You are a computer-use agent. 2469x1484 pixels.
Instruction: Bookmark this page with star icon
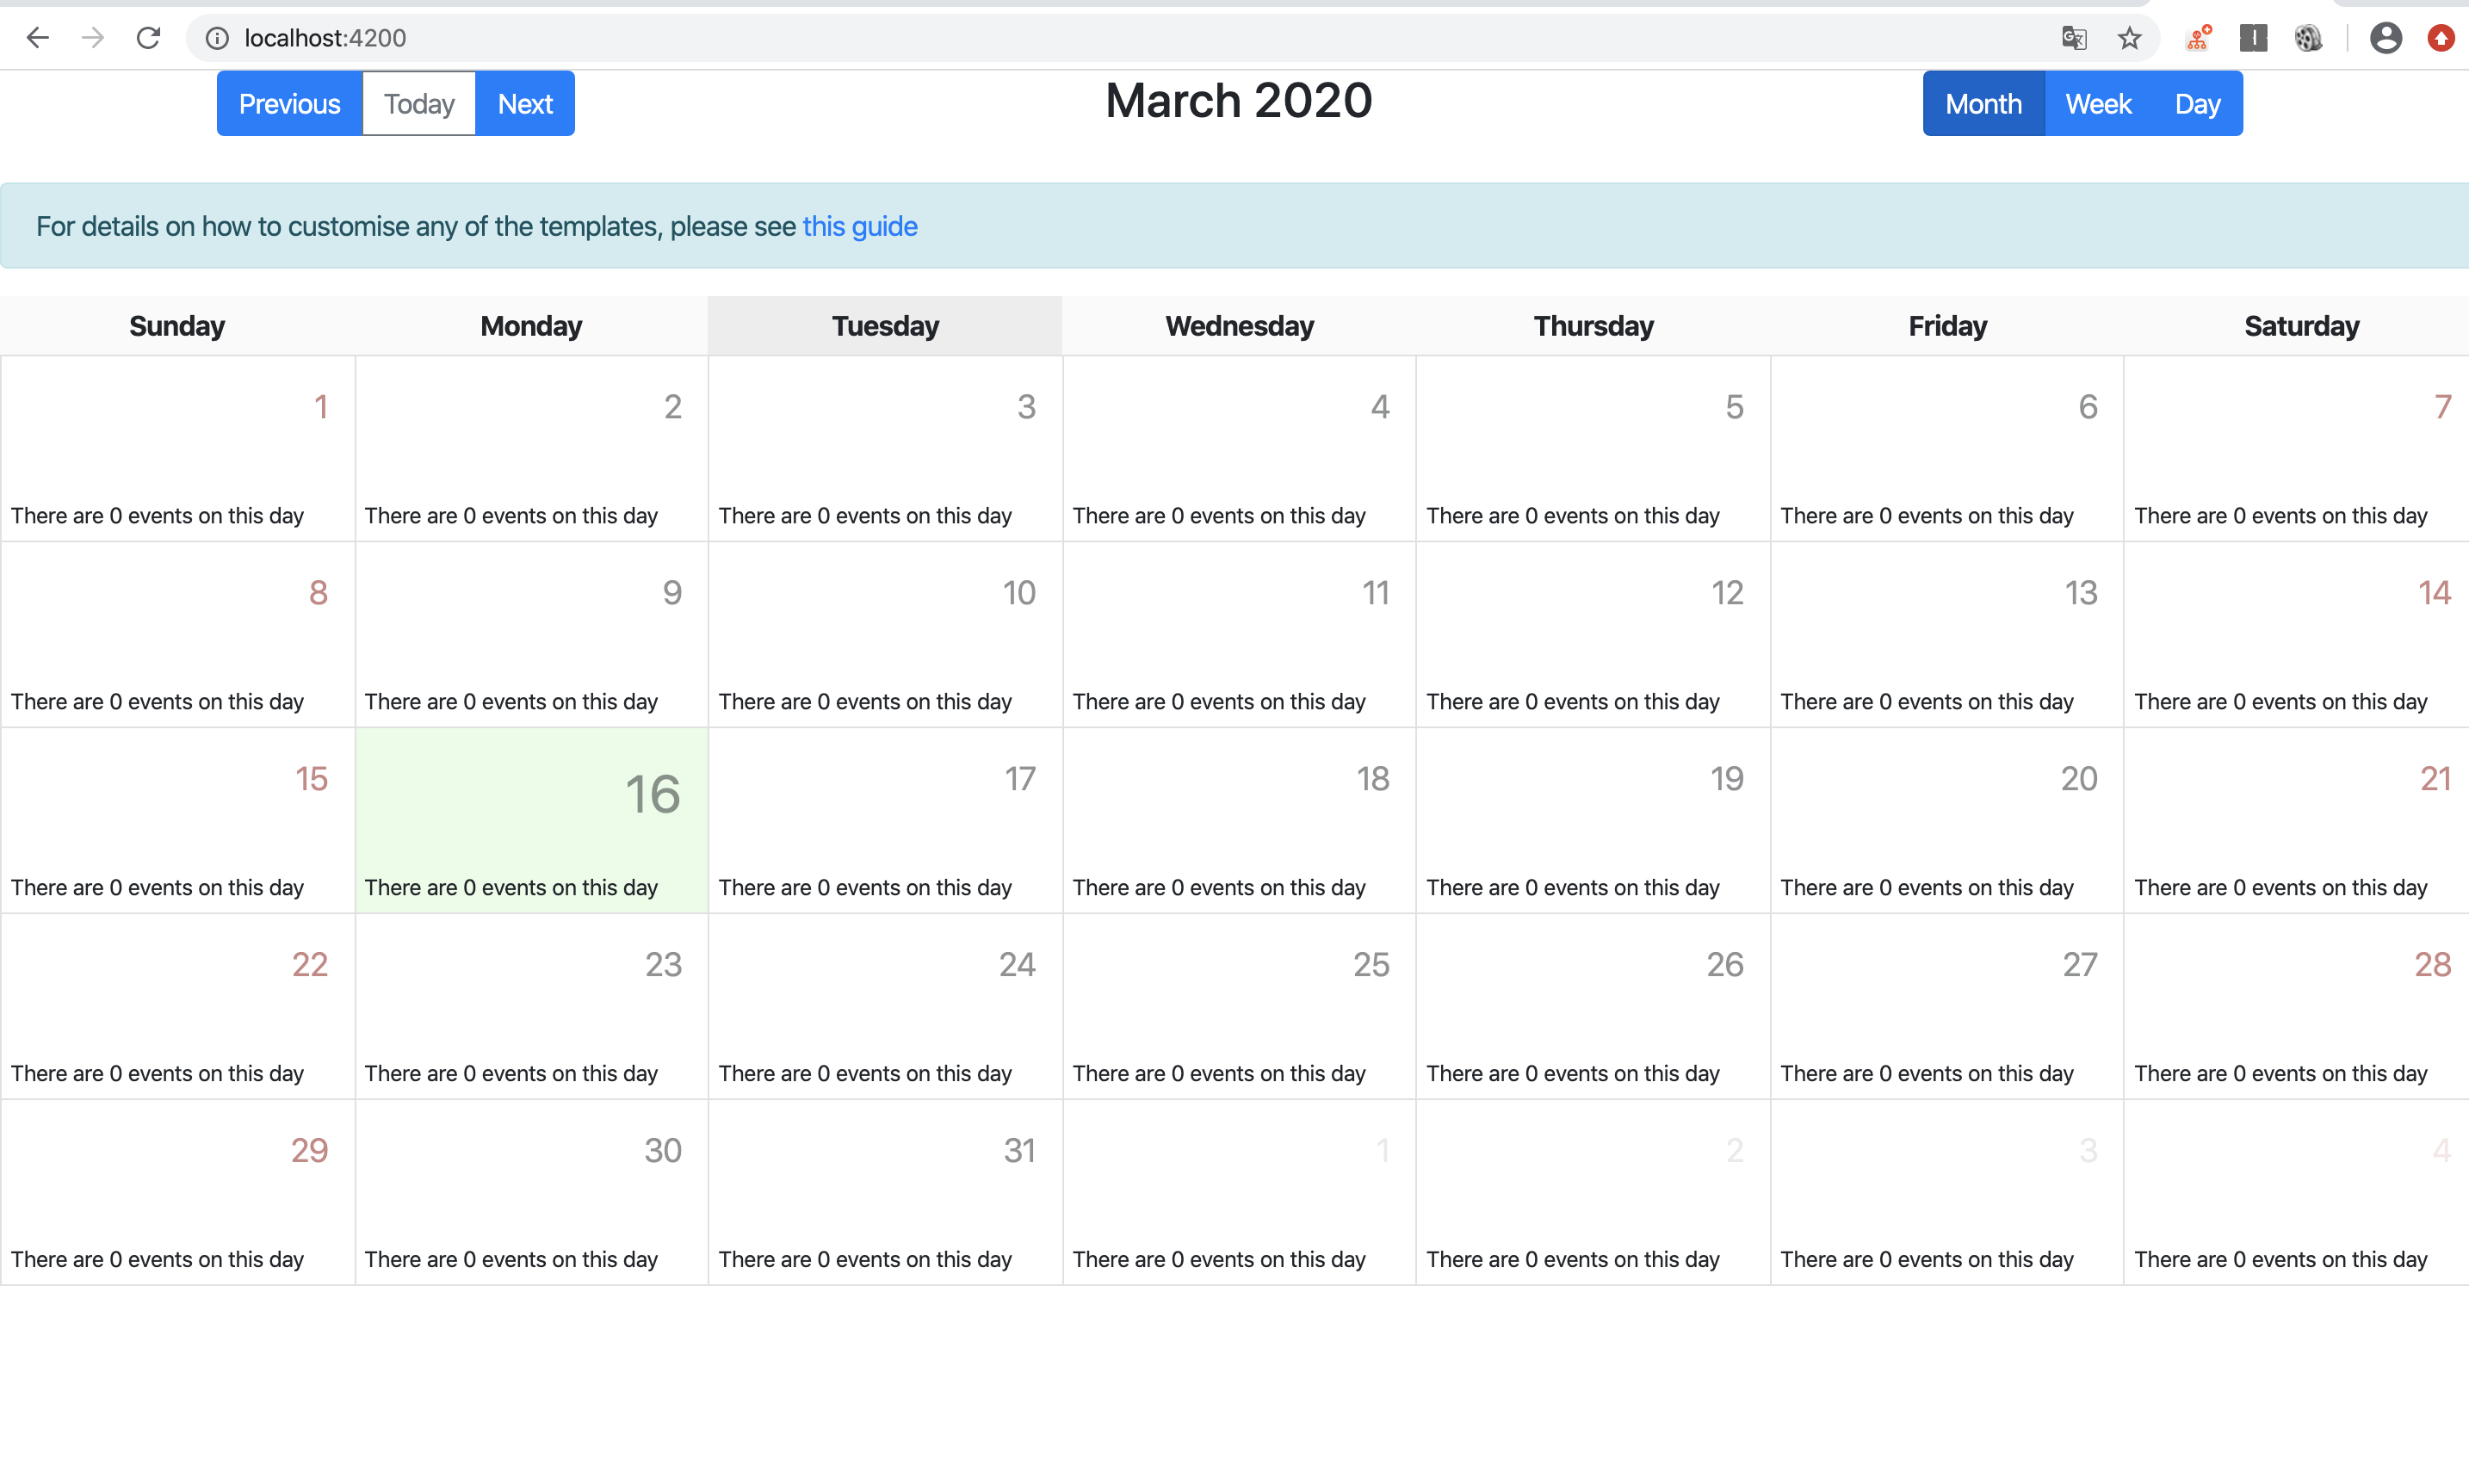[2129, 38]
